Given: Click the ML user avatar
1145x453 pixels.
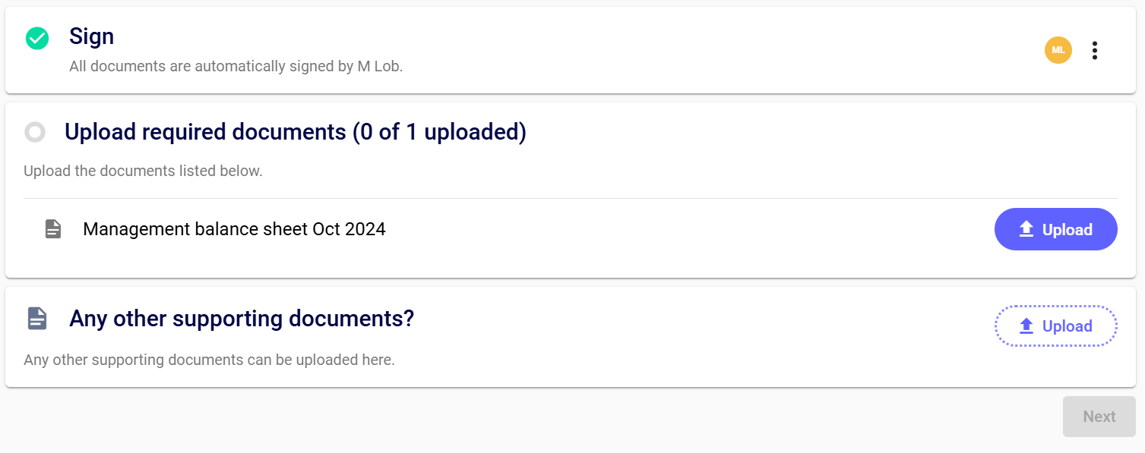Looking at the screenshot, I should tap(1058, 50).
